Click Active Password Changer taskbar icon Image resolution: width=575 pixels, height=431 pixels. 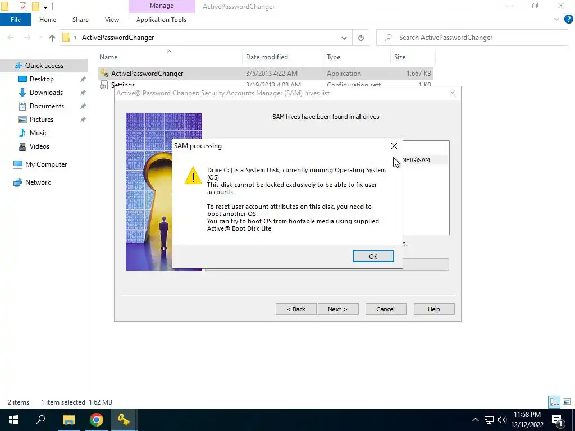(x=124, y=420)
